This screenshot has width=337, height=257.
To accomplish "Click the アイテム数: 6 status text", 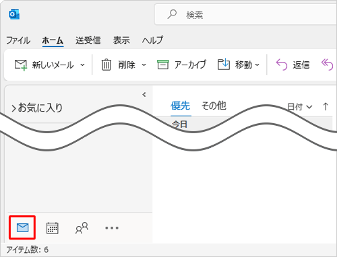I will [x=28, y=250].
